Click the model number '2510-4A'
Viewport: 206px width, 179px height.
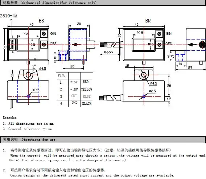[x=9, y=16]
